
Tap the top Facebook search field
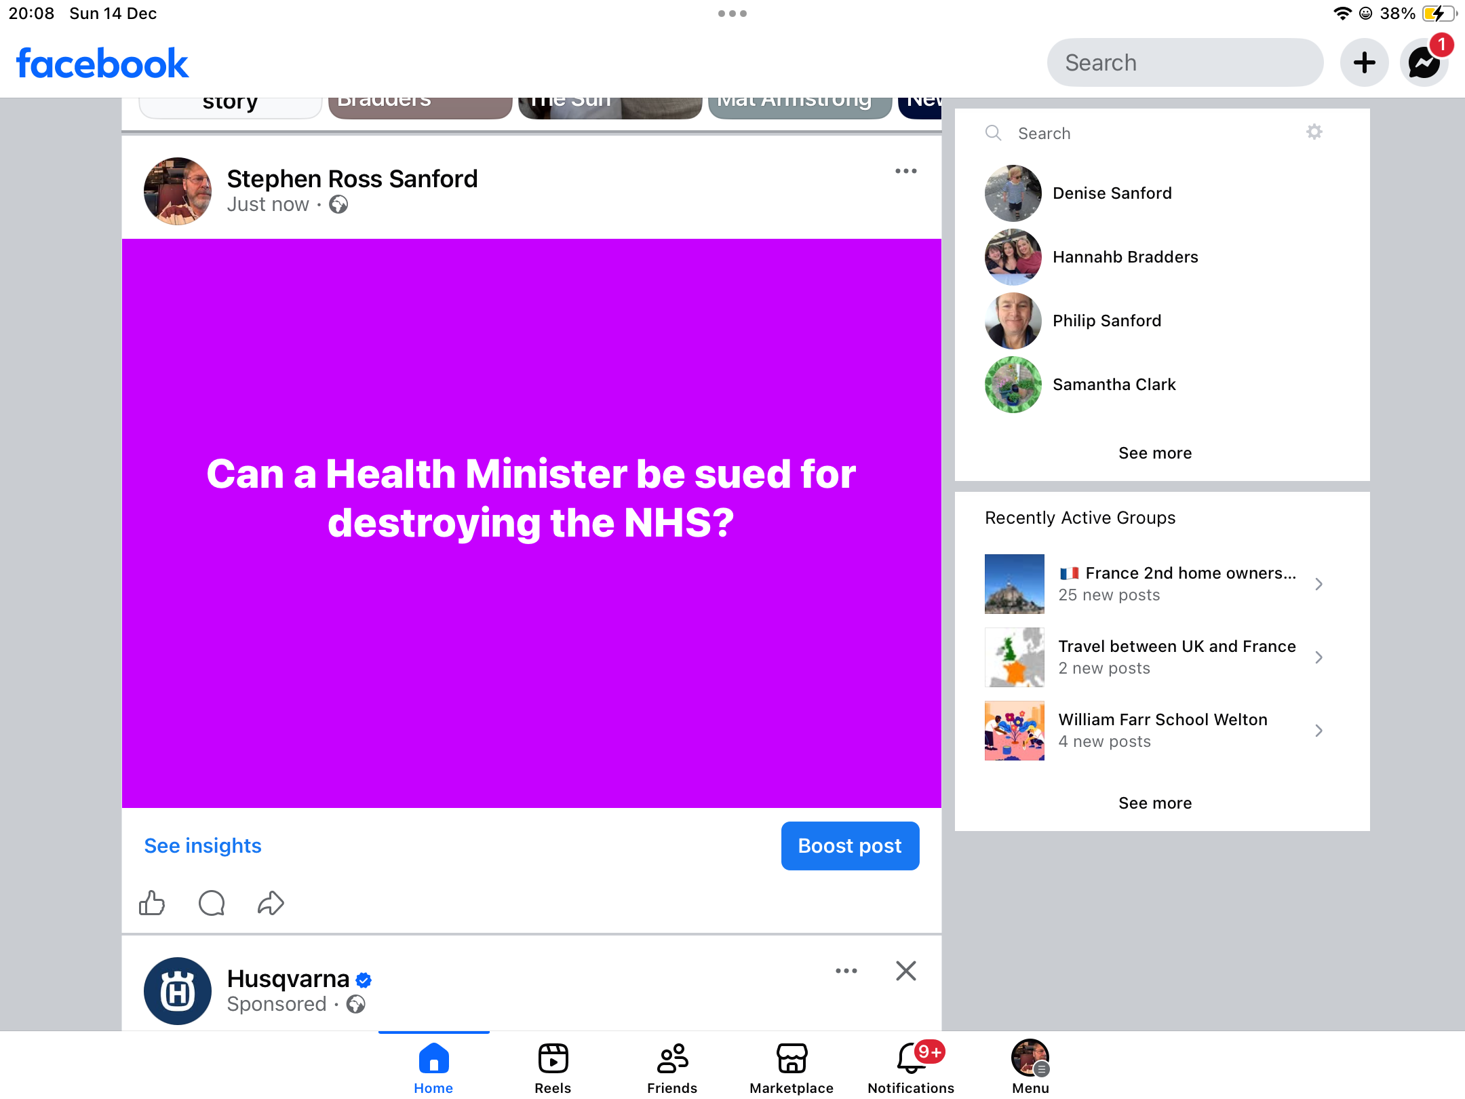(1184, 63)
